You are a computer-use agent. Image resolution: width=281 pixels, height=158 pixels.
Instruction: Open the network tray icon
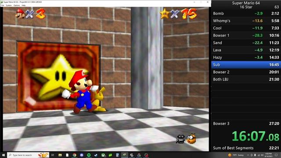[x=259, y=155]
